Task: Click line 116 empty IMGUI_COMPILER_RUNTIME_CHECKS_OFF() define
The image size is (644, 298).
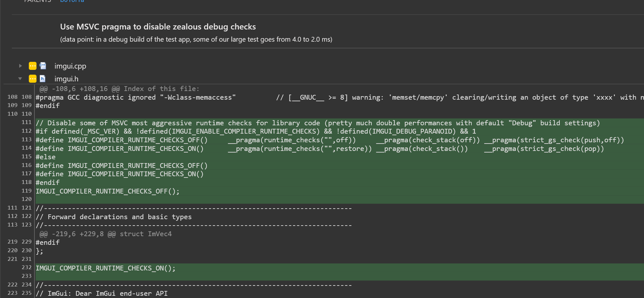Action: 122,166
